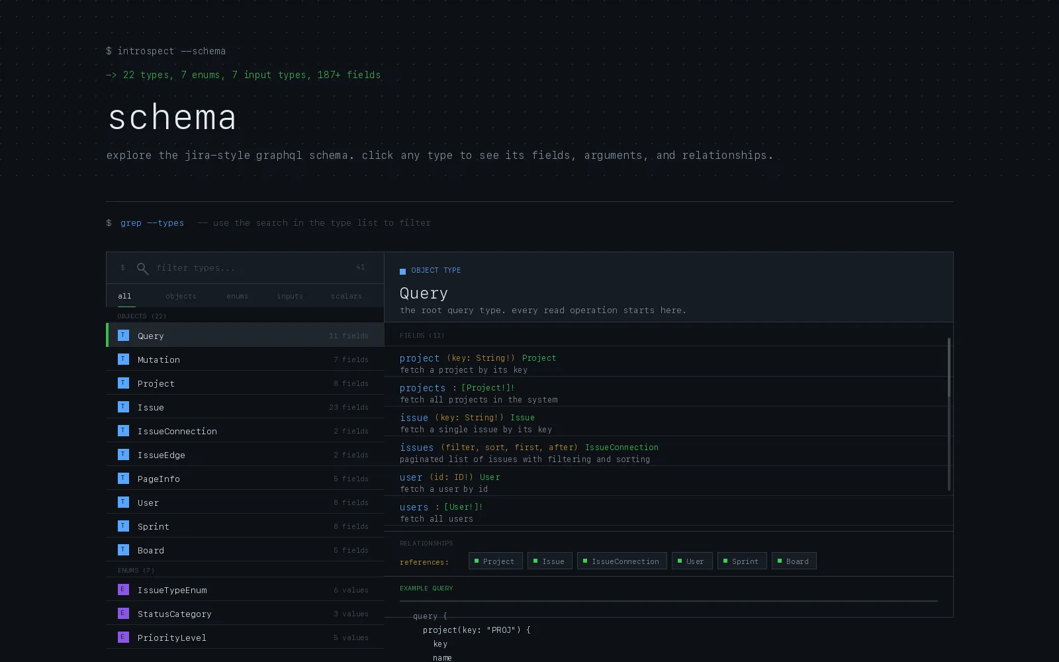Click the search magnifier icon
The height and width of the screenshot is (662, 1059).
tap(142, 268)
